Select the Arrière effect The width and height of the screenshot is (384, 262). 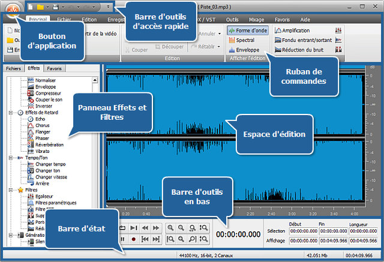click(x=38, y=183)
